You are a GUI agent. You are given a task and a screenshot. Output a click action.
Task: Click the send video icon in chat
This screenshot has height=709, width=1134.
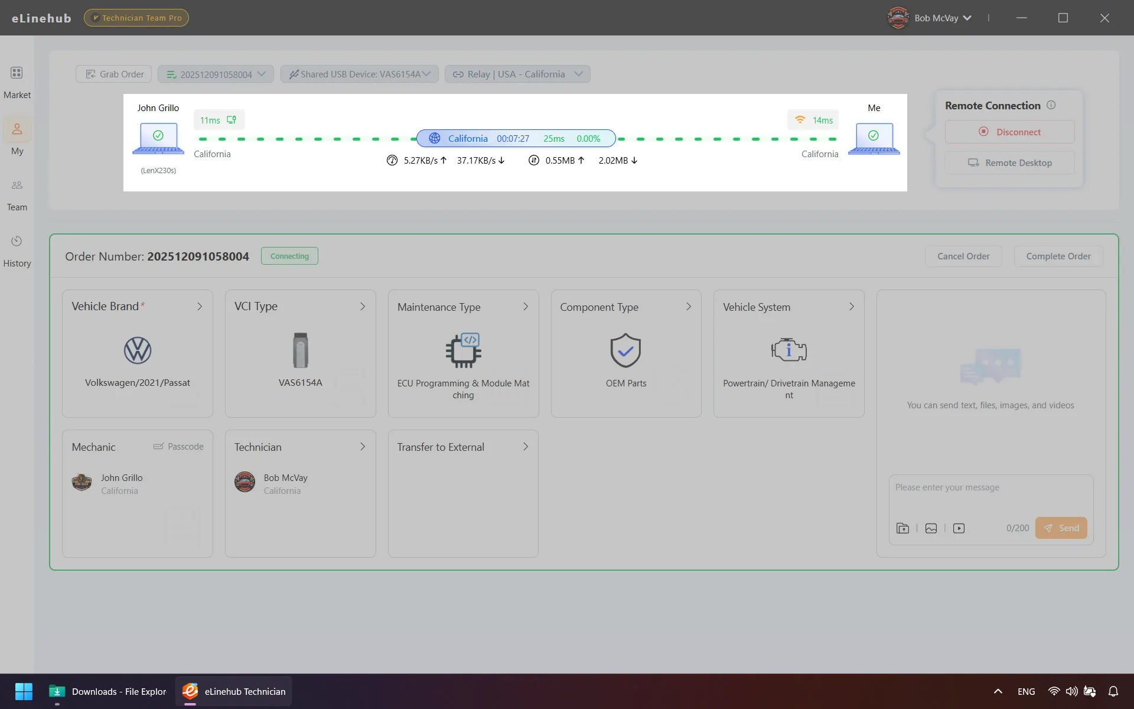pyautogui.click(x=959, y=528)
